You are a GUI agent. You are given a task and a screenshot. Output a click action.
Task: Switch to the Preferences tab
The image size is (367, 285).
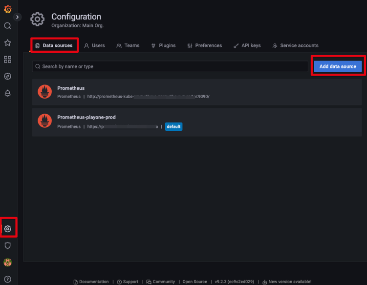coord(205,45)
